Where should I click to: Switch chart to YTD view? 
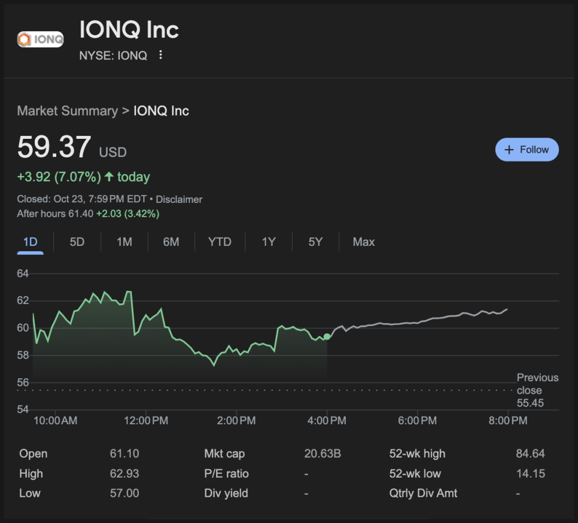click(x=220, y=242)
